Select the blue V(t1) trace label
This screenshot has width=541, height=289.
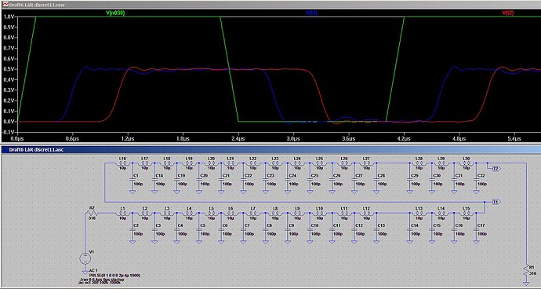[x=311, y=13]
